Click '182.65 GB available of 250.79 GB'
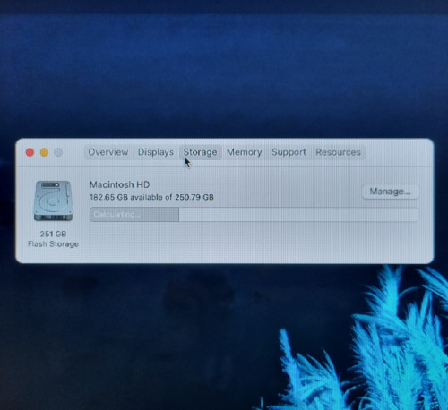The width and height of the screenshot is (448, 410). point(151,197)
